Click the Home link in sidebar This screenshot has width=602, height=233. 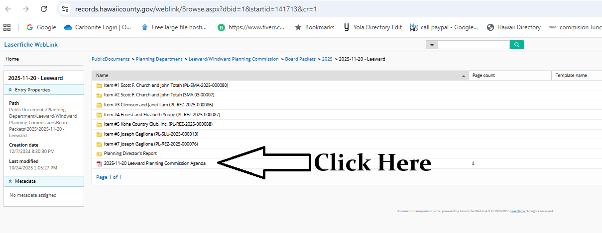pyautogui.click(x=12, y=59)
